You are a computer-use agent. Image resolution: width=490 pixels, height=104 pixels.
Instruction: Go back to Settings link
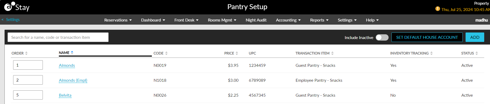pos(11,20)
